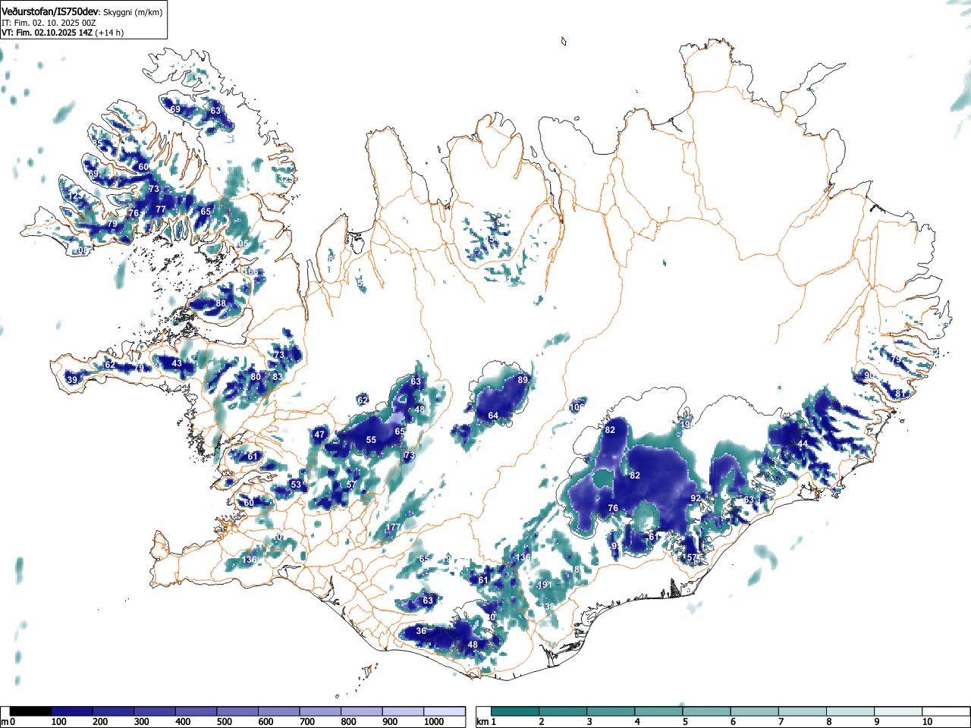
Task: Select the 400–500 m legend swatch
Action: coord(196,711)
